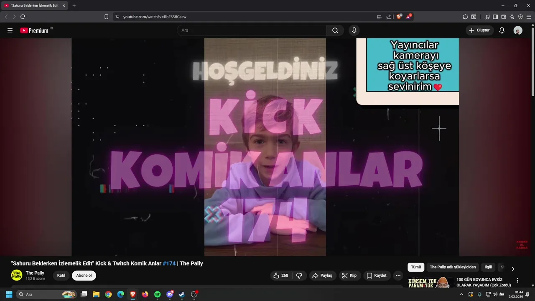Viewport: 535px width, 301px height.
Task: Open Firefox from the taskbar
Action: tap(145, 294)
